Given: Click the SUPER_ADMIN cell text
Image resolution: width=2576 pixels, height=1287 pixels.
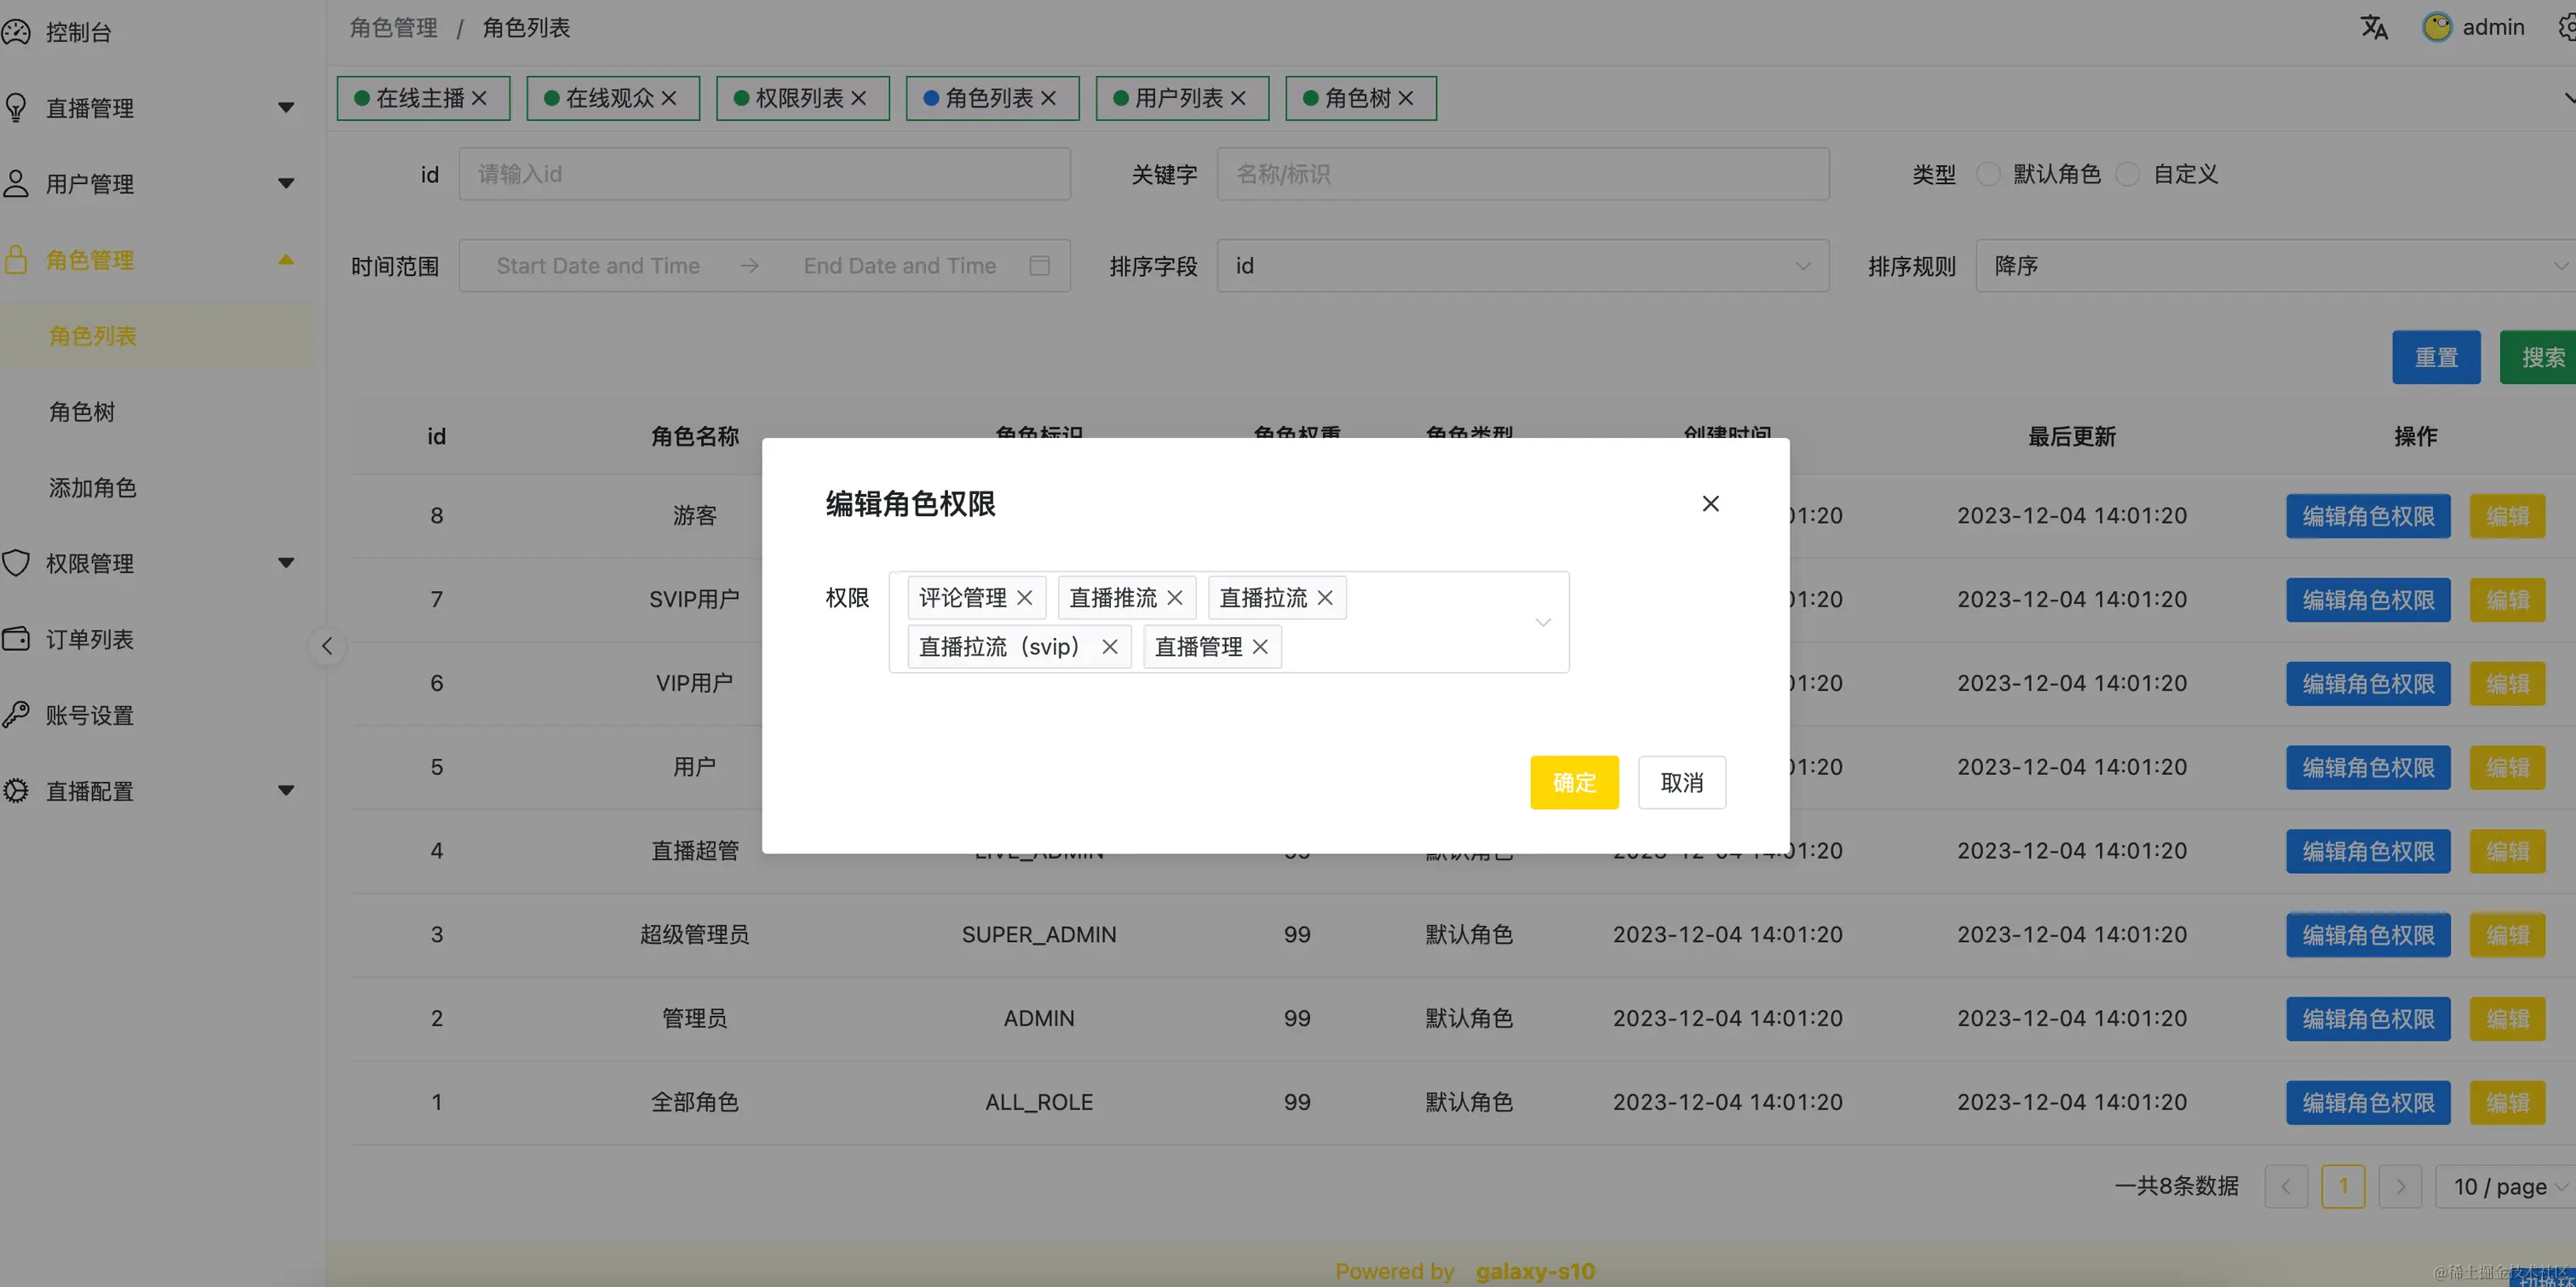Looking at the screenshot, I should [x=1039, y=934].
